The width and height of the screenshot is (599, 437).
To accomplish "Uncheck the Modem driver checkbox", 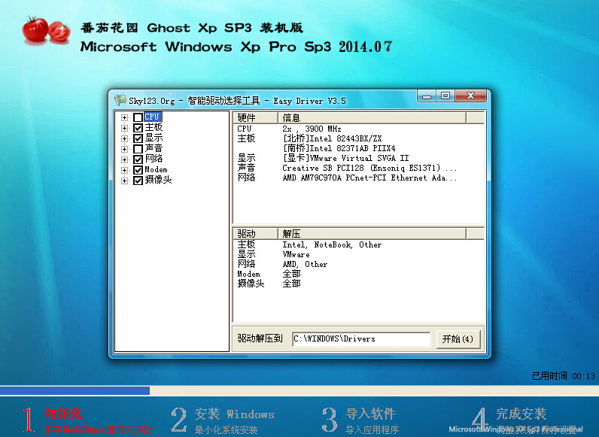I will point(138,170).
